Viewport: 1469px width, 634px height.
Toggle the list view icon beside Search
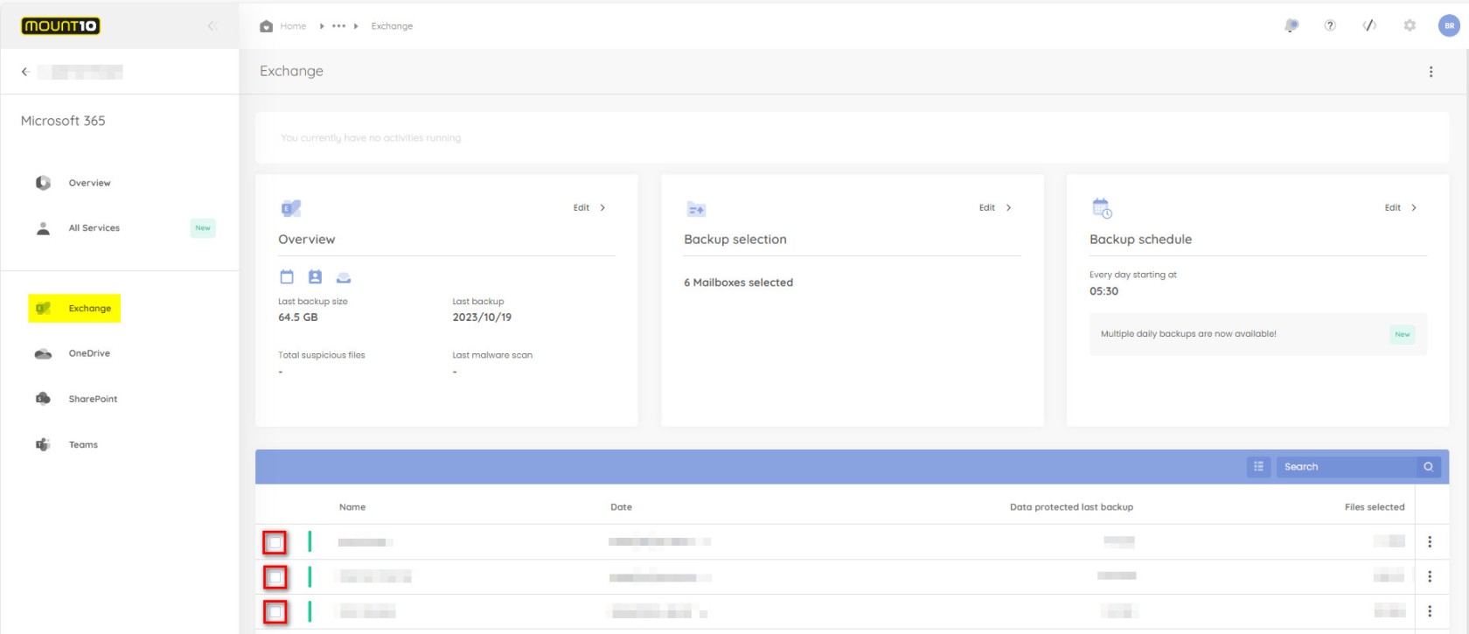click(x=1258, y=467)
